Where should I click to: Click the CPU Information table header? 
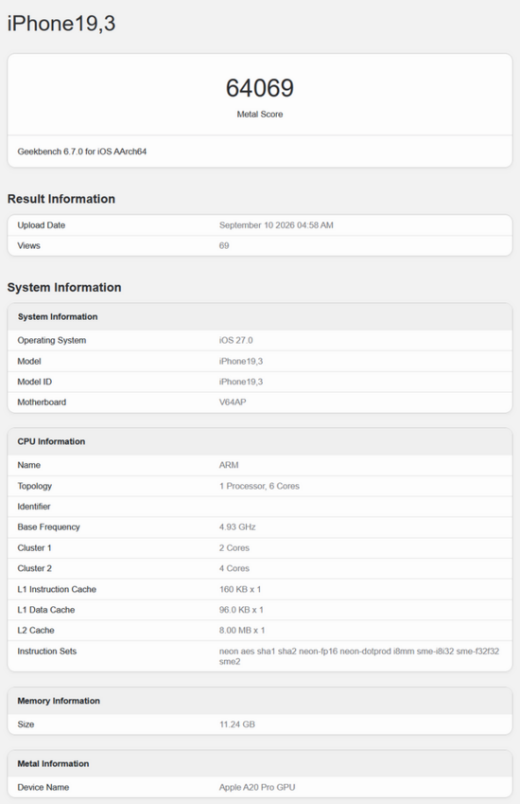(260, 441)
